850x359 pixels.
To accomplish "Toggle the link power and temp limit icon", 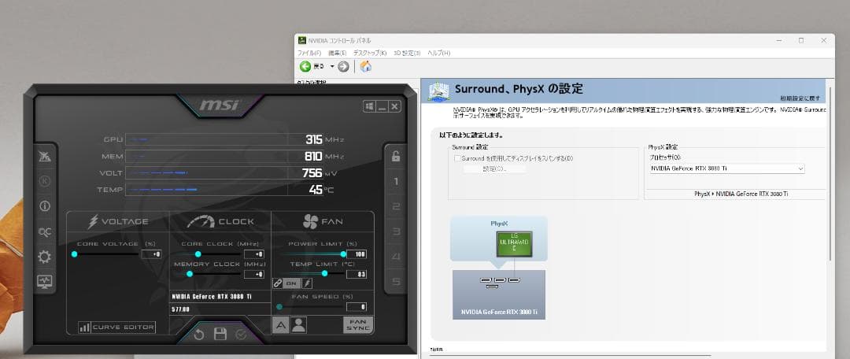I will (x=278, y=283).
